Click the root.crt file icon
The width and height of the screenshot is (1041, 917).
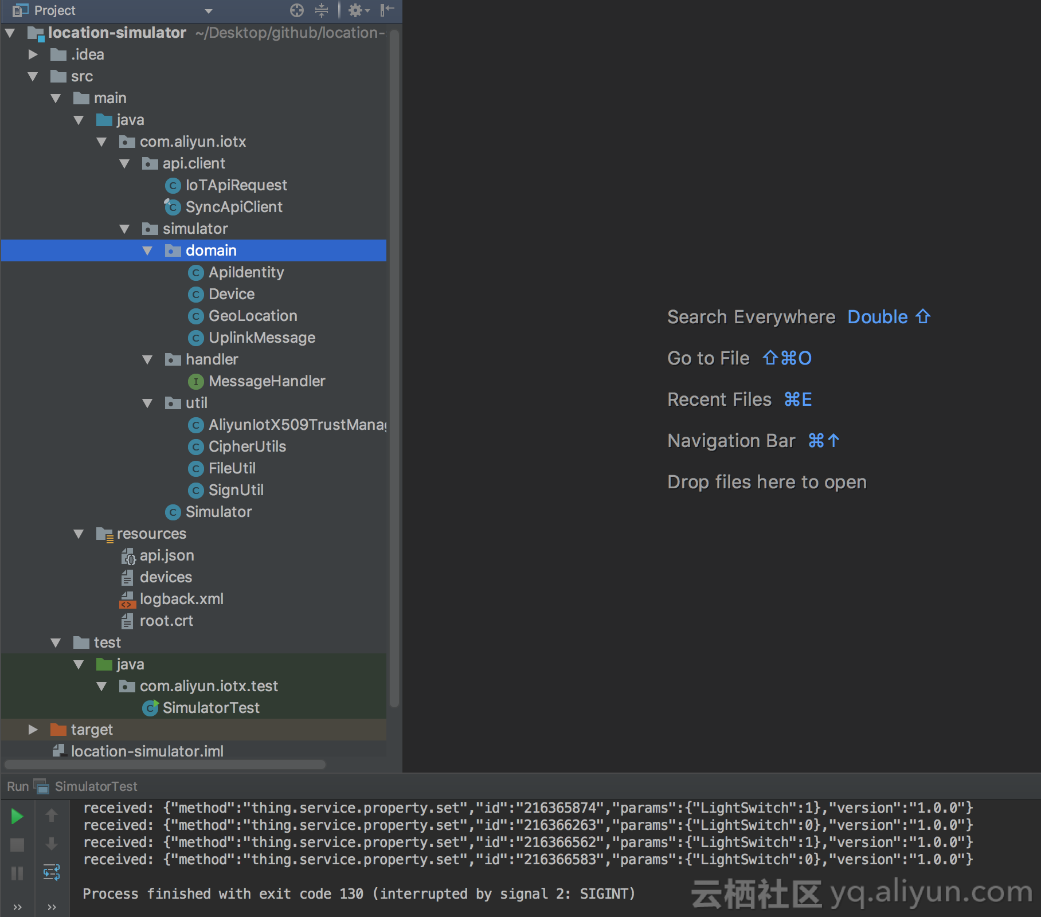[x=127, y=621]
